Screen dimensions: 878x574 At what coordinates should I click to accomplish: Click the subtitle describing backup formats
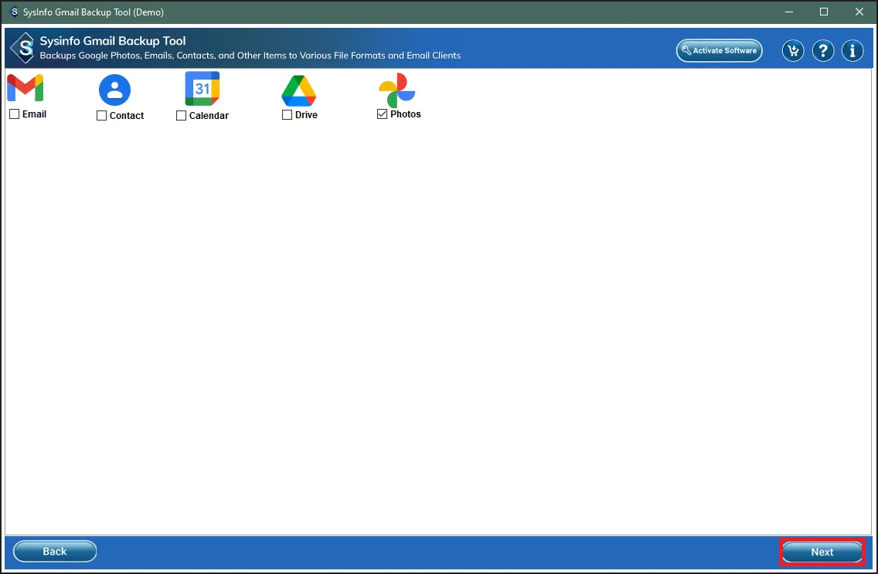point(250,56)
